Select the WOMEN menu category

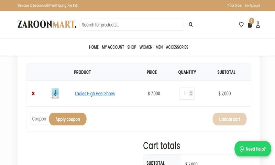tap(146, 47)
